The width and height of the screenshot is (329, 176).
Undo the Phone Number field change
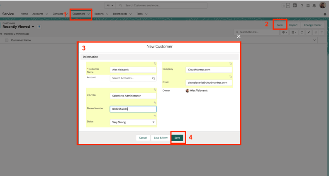pos(155,103)
